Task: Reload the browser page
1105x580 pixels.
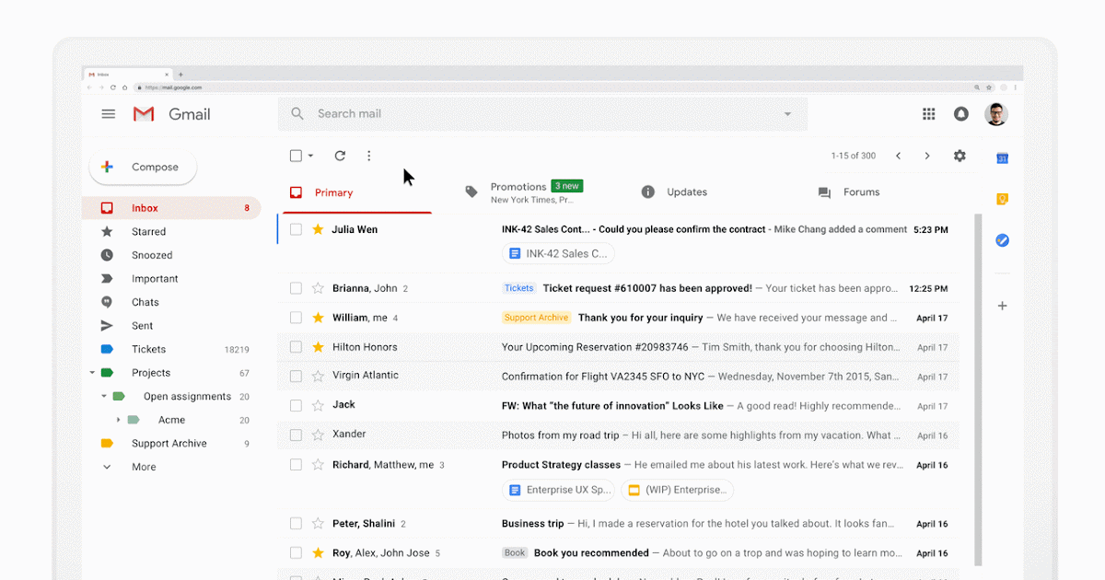Action: pos(113,87)
